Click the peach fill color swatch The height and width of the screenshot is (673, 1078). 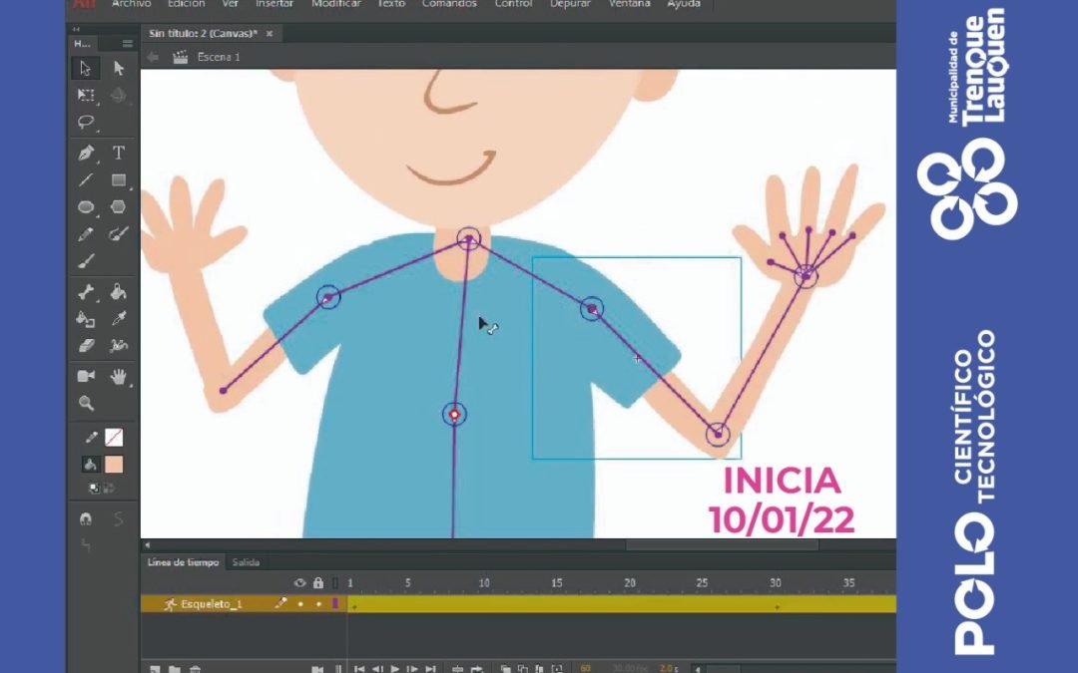tap(114, 465)
